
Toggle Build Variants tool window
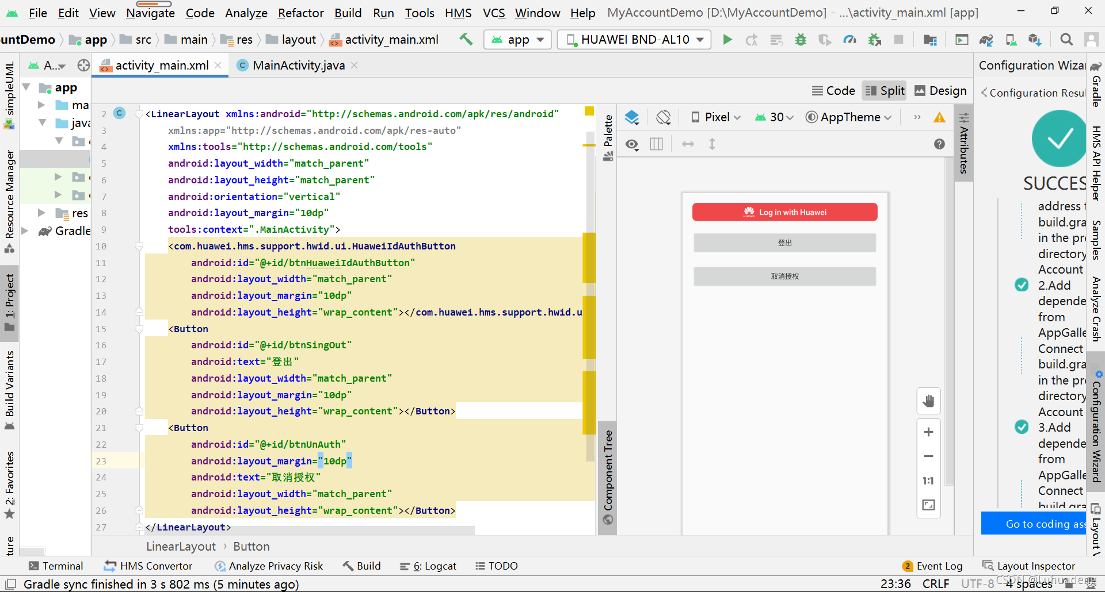(9, 391)
